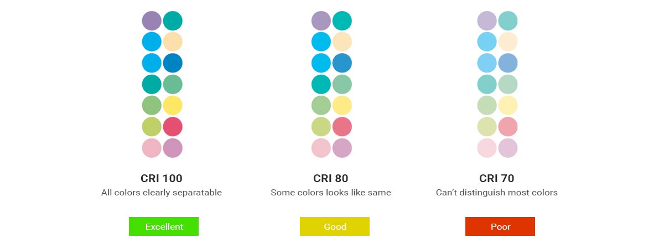Click the green Excellent button
The image size is (664, 248).
pos(164,226)
